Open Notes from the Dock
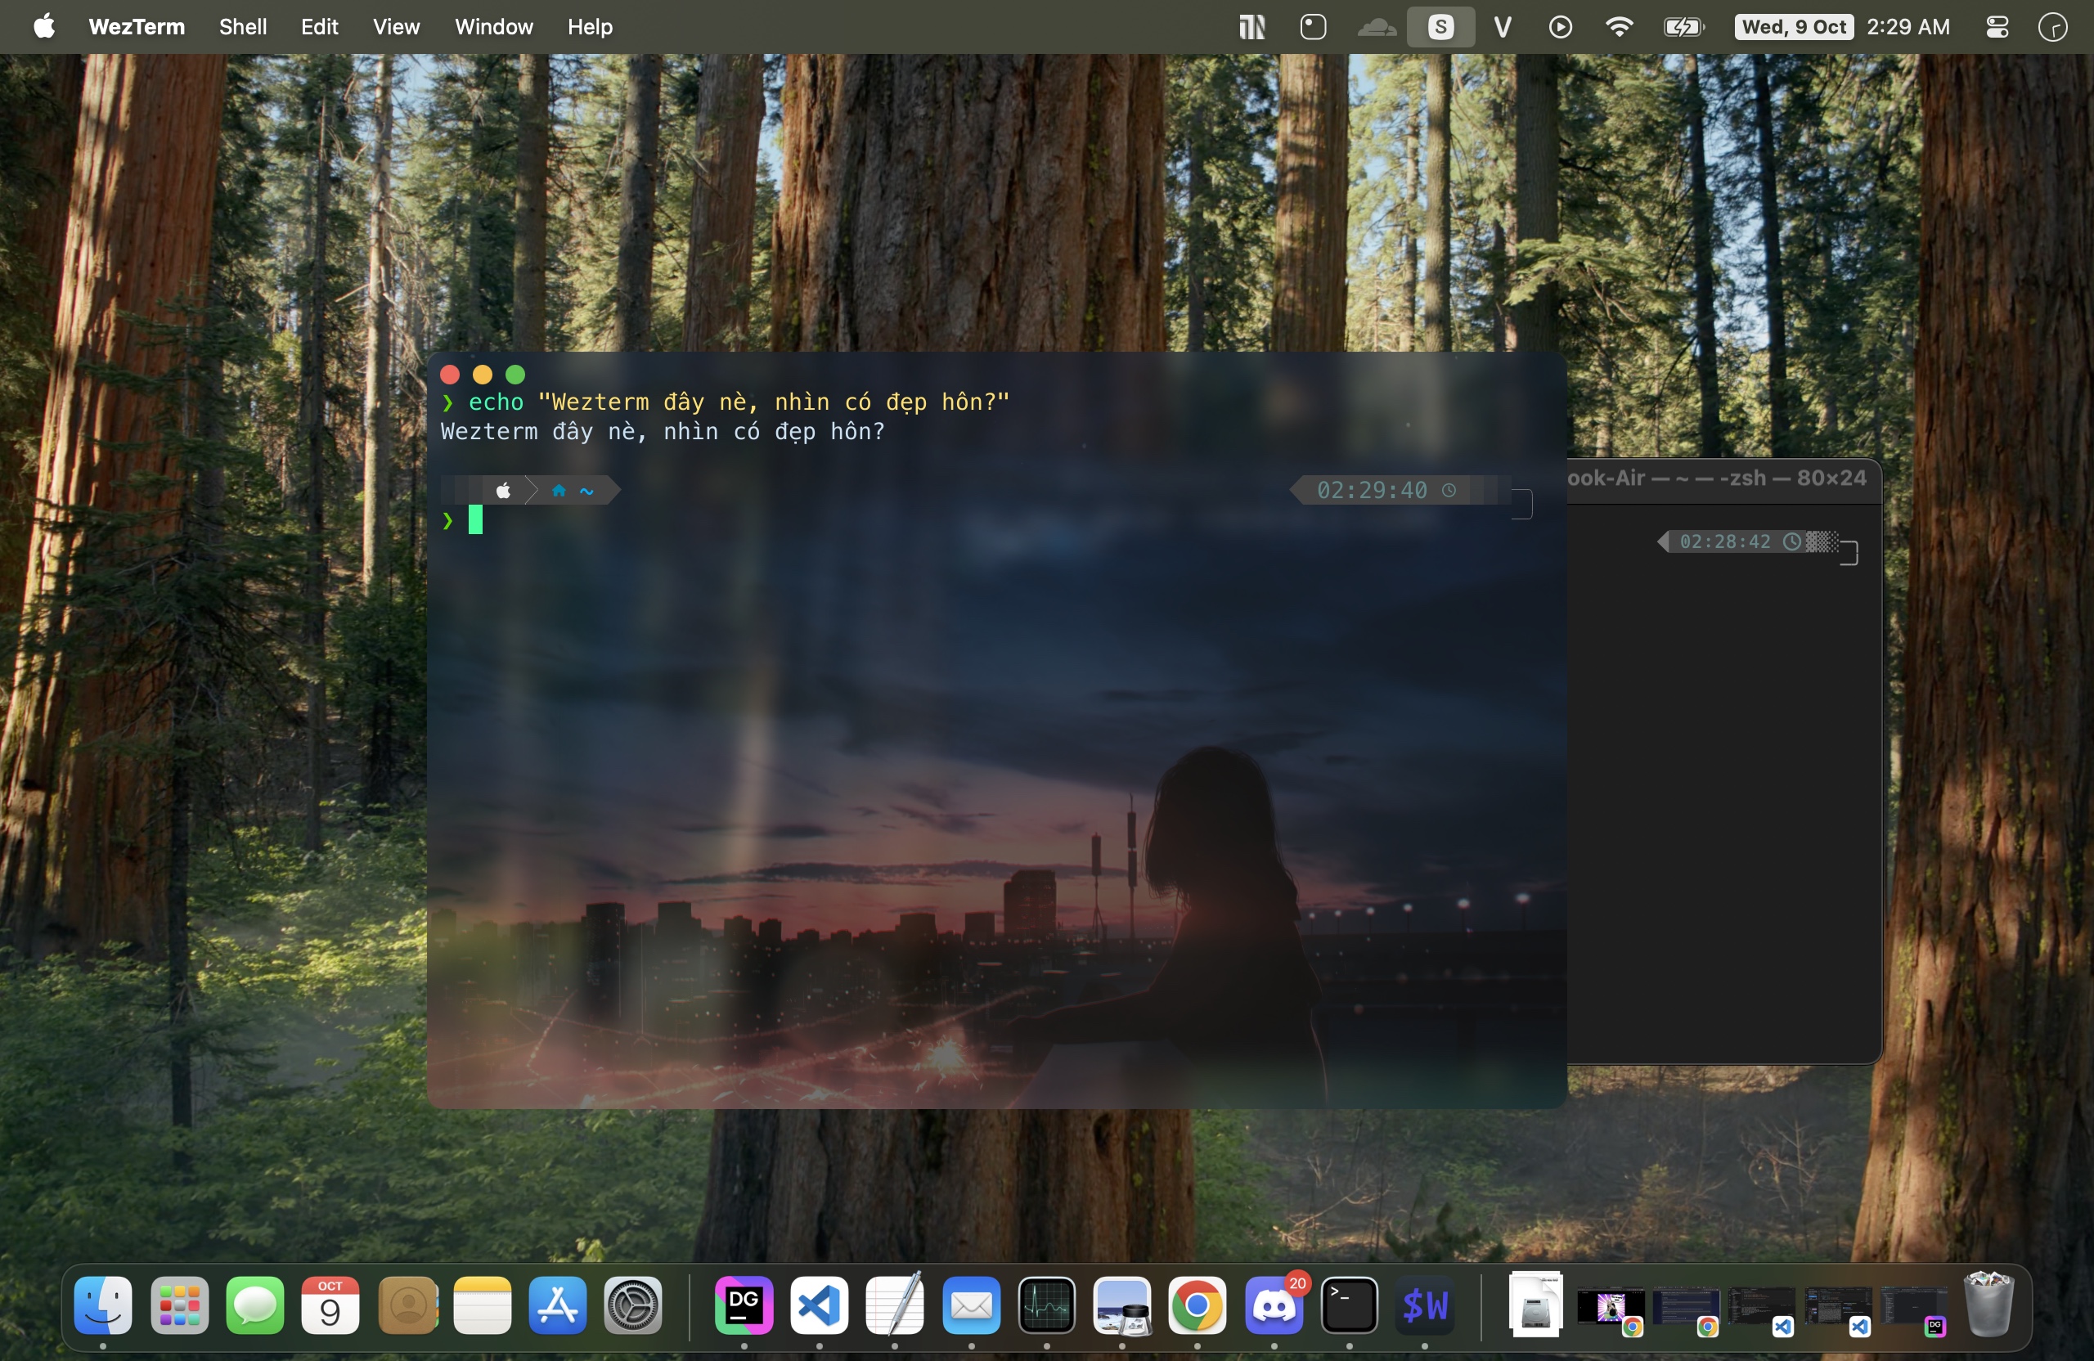This screenshot has height=1361, width=2094. [482, 1305]
